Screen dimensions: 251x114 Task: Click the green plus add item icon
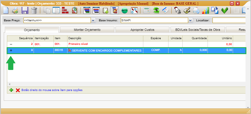point(11,90)
